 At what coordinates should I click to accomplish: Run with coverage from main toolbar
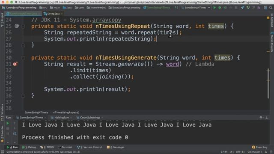click(x=225, y=8)
